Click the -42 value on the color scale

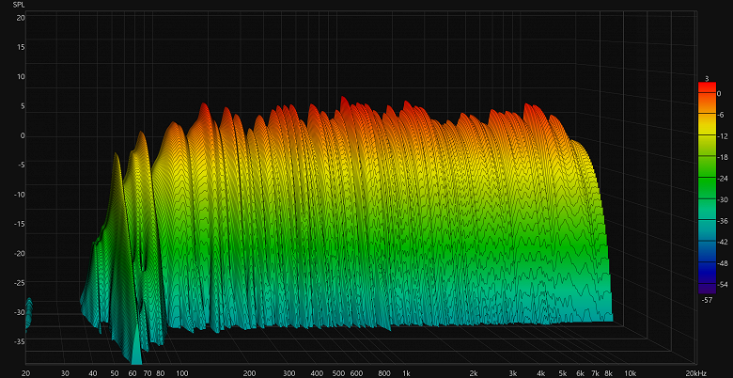click(721, 243)
